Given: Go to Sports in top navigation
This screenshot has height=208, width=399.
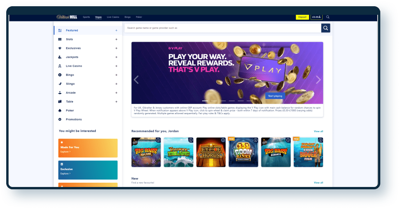Looking at the screenshot, I should [86, 17].
